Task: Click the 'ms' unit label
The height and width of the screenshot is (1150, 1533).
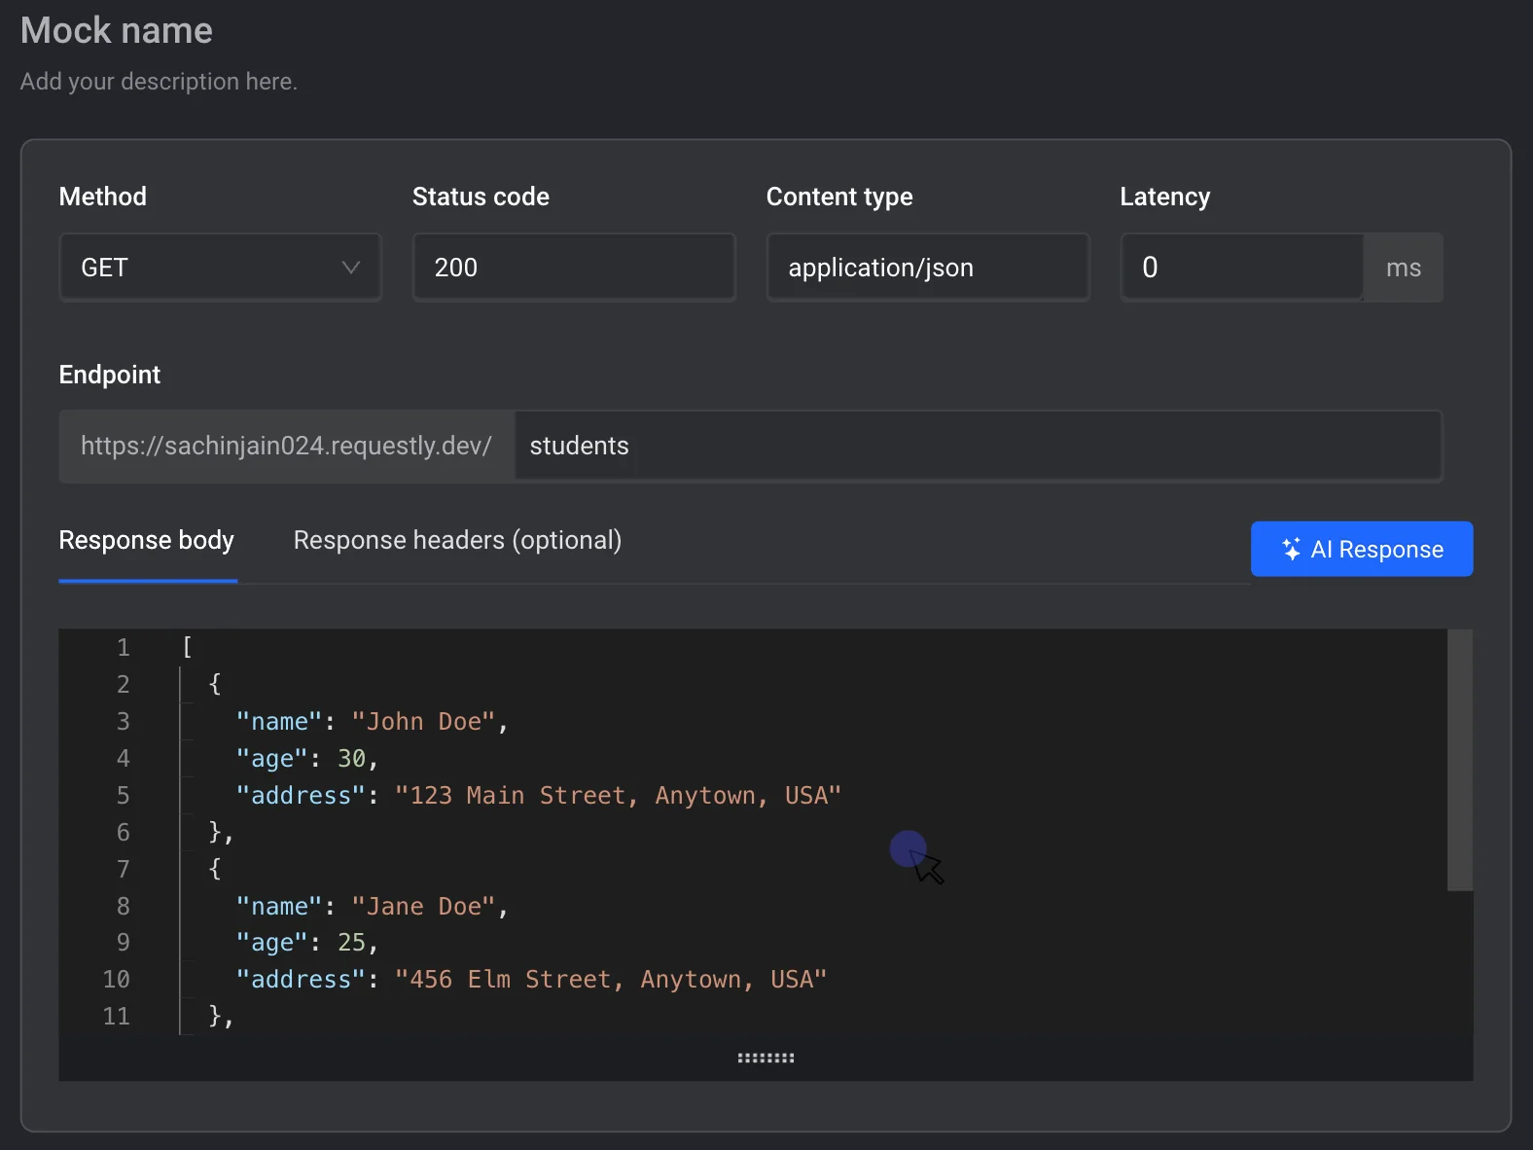Action: point(1404,268)
